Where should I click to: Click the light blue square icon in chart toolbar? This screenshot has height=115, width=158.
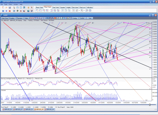[x=64, y=18]
